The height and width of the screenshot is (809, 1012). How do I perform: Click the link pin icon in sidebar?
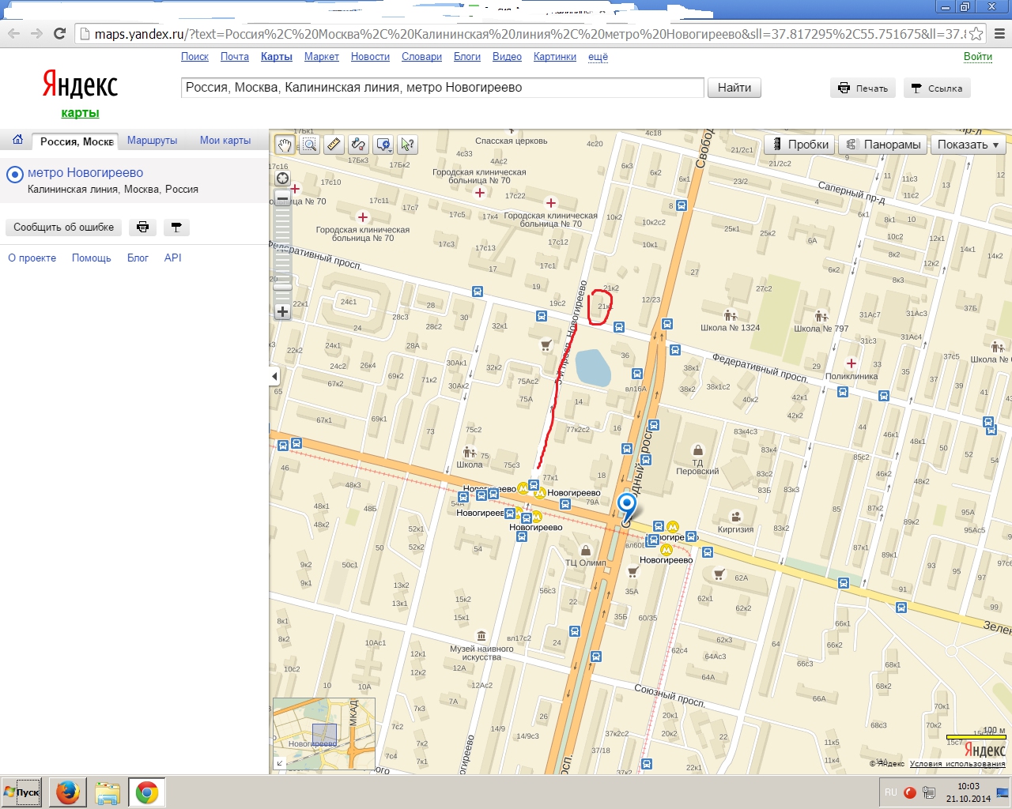(x=176, y=228)
